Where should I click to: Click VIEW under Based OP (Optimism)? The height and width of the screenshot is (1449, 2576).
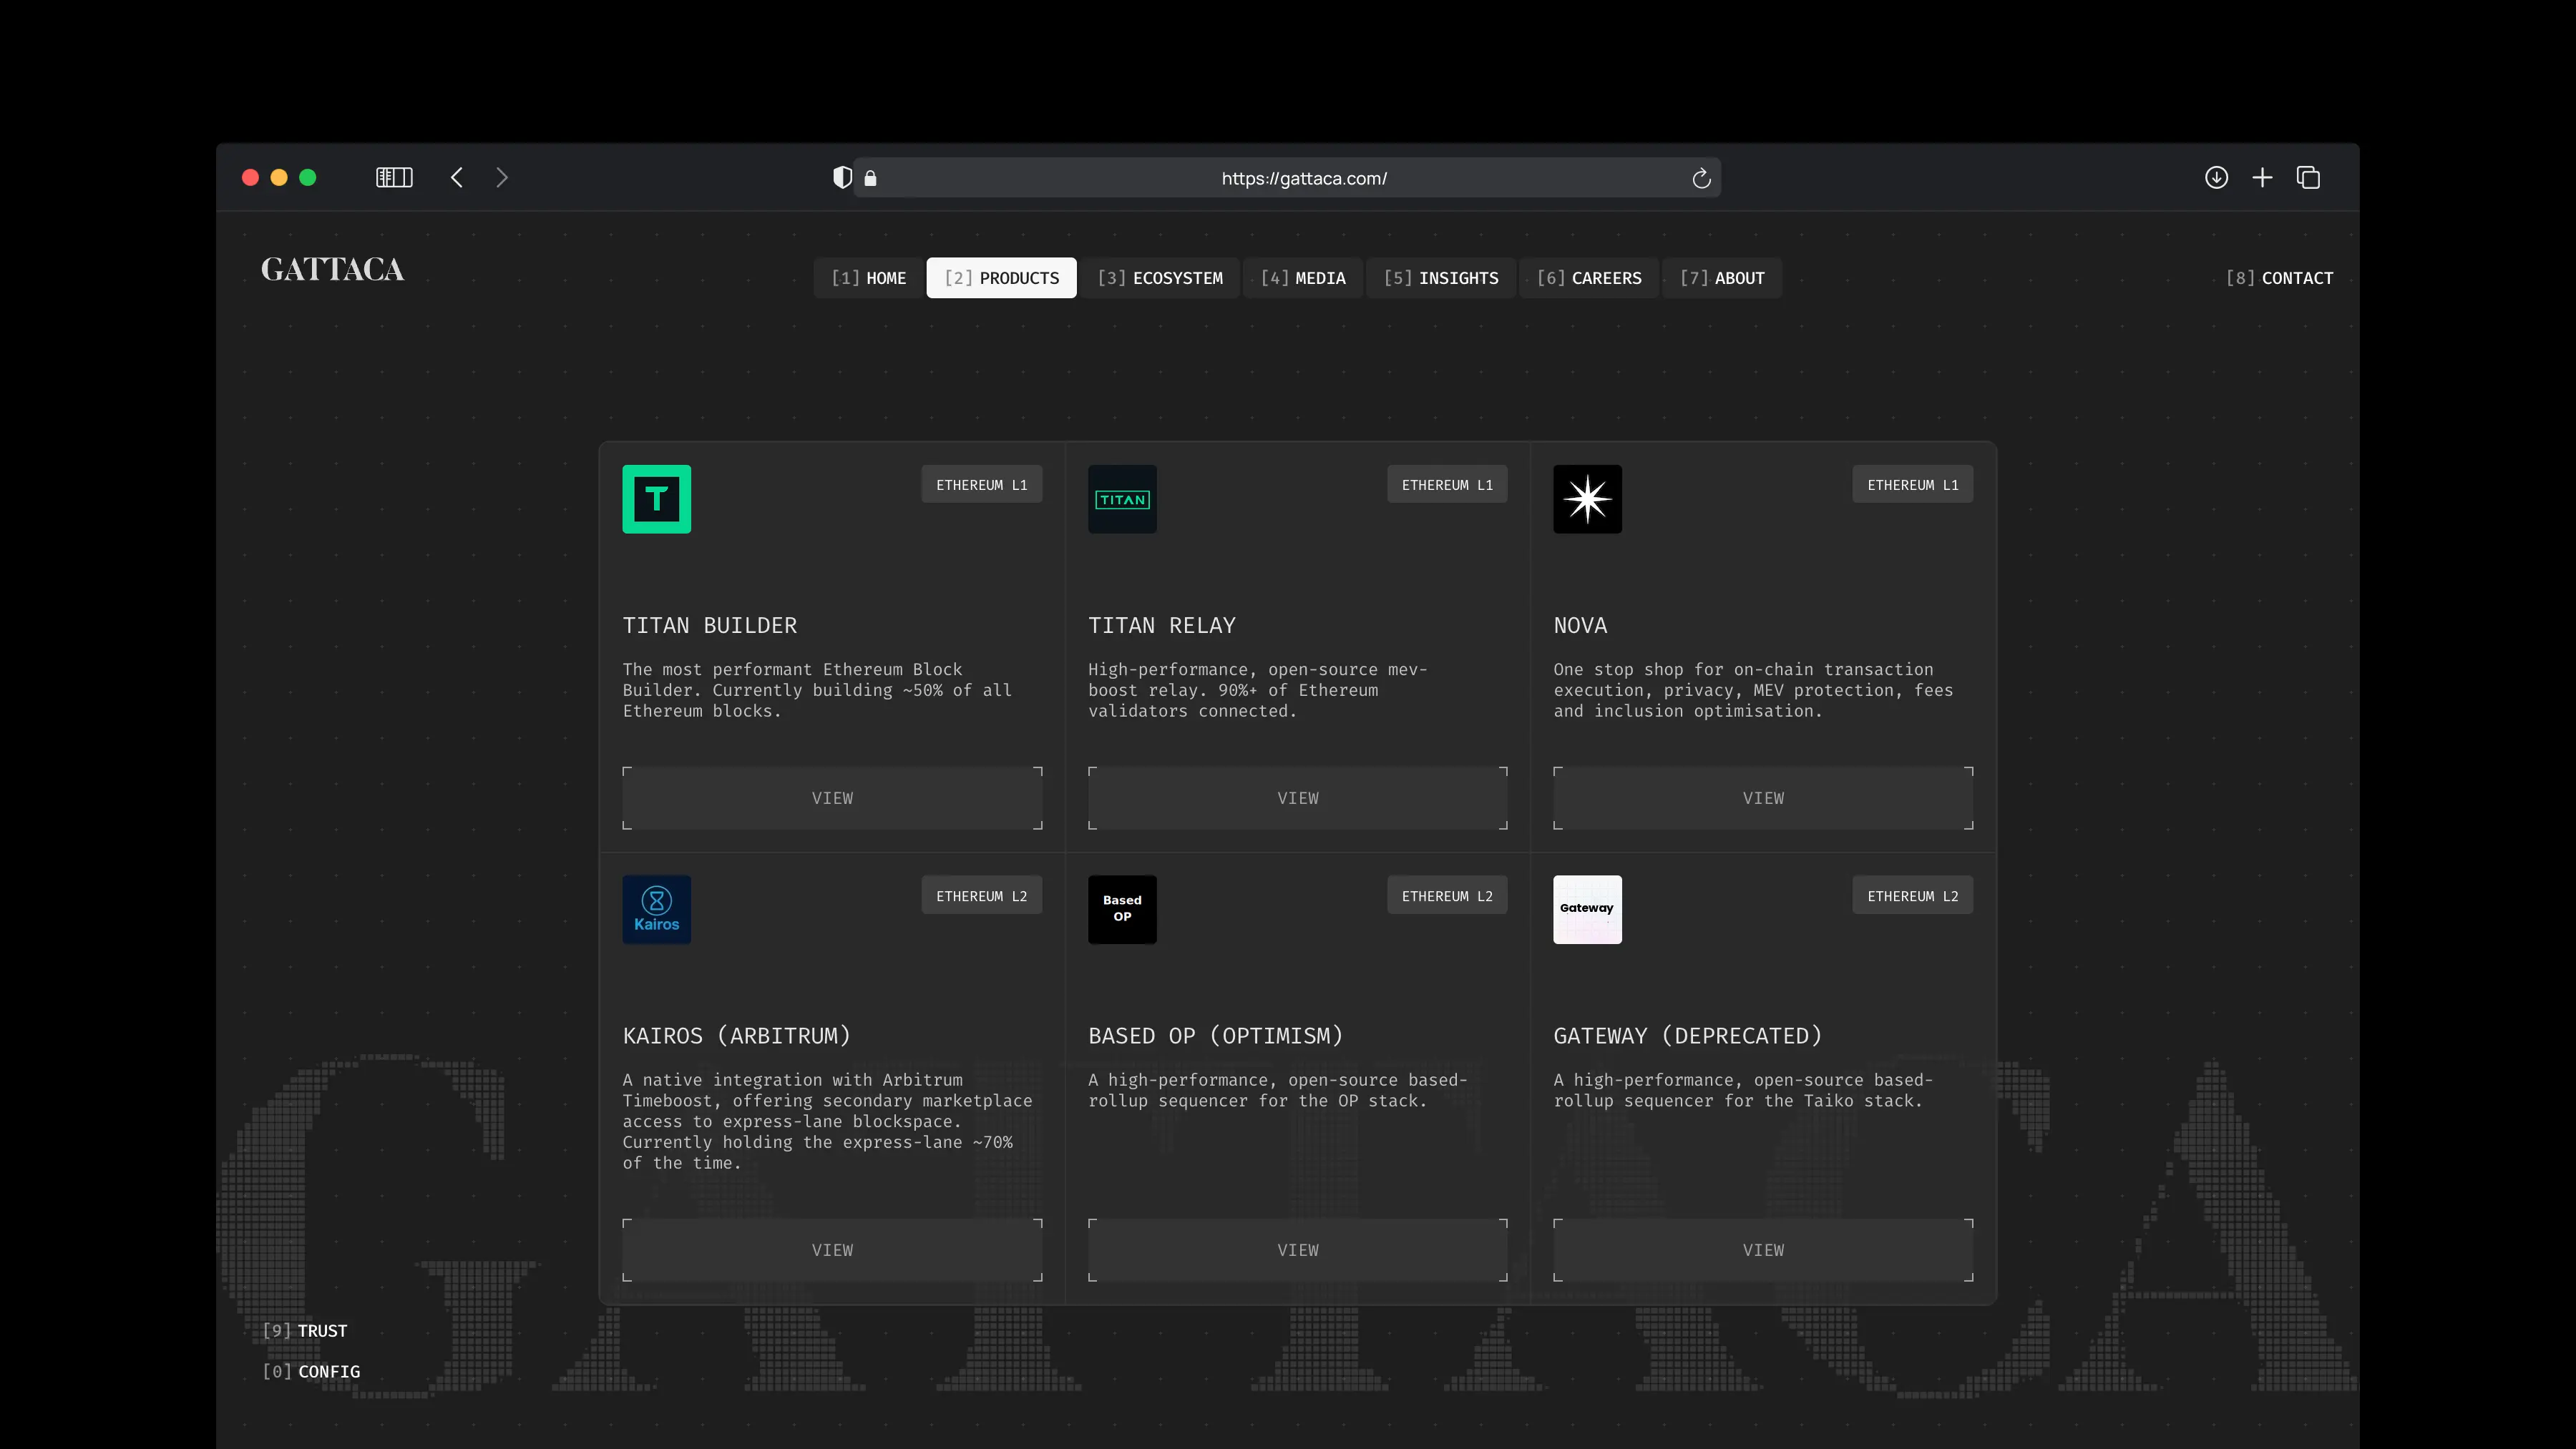pos(1297,1249)
